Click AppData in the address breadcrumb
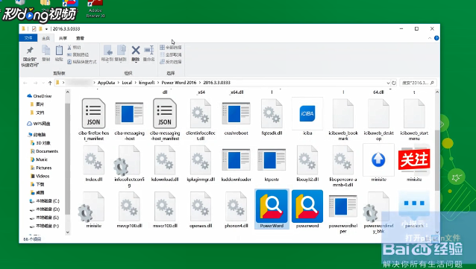This screenshot has width=476, height=269. click(x=106, y=83)
